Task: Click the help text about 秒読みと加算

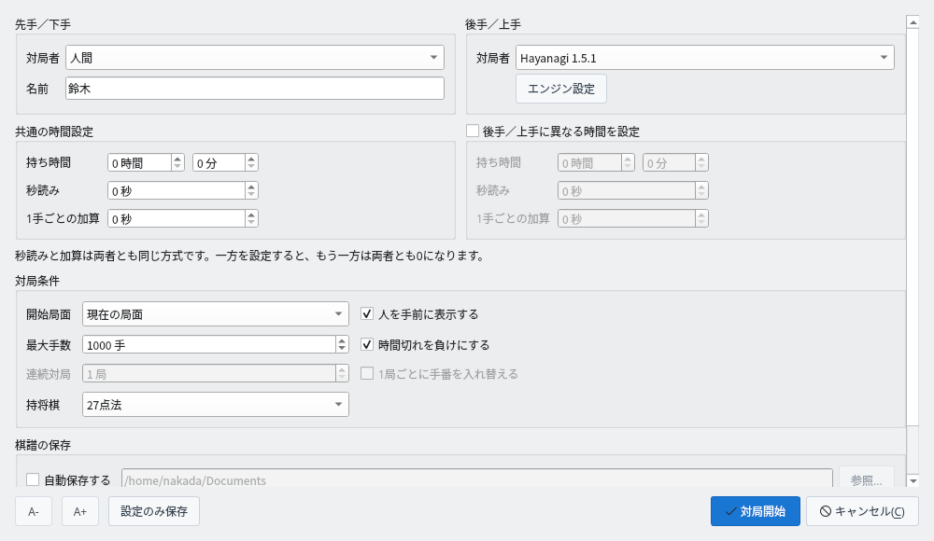Action: pyautogui.click(x=250, y=256)
